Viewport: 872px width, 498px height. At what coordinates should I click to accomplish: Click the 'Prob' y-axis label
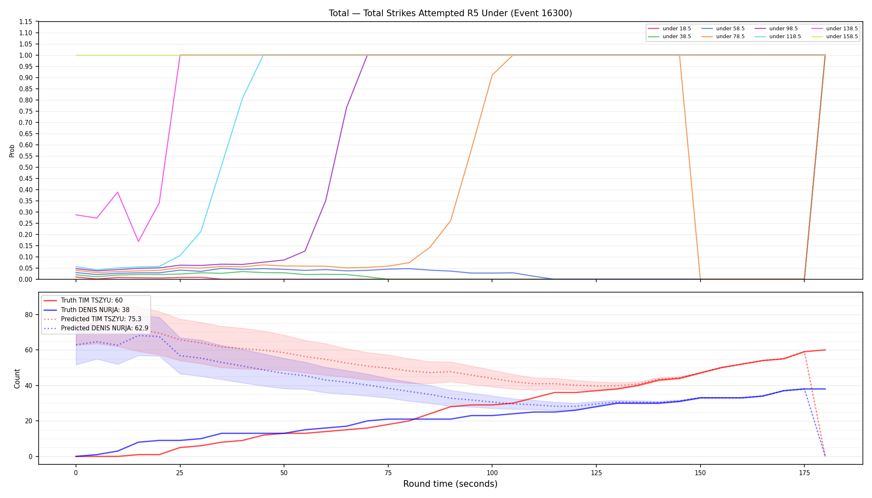coord(12,151)
